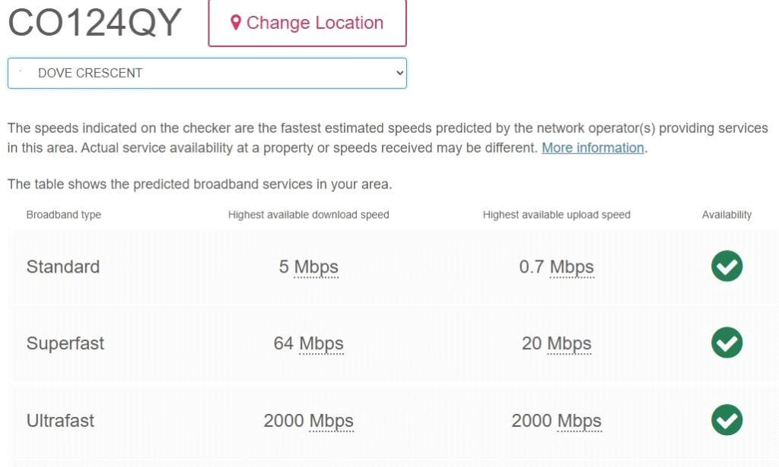This screenshot has height=467, width=779.
Task: Click the green availability checkmark for Standard broadband
Action: 726,267
